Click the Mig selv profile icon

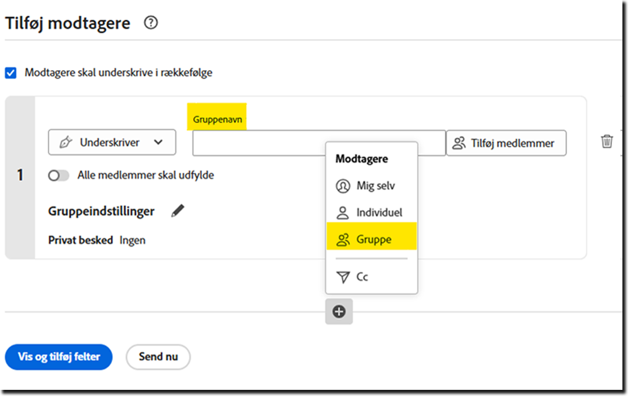[x=342, y=186]
